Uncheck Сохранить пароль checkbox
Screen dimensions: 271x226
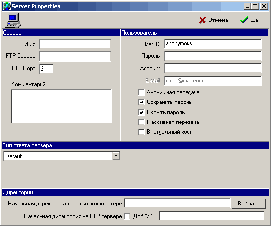tap(141, 102)
